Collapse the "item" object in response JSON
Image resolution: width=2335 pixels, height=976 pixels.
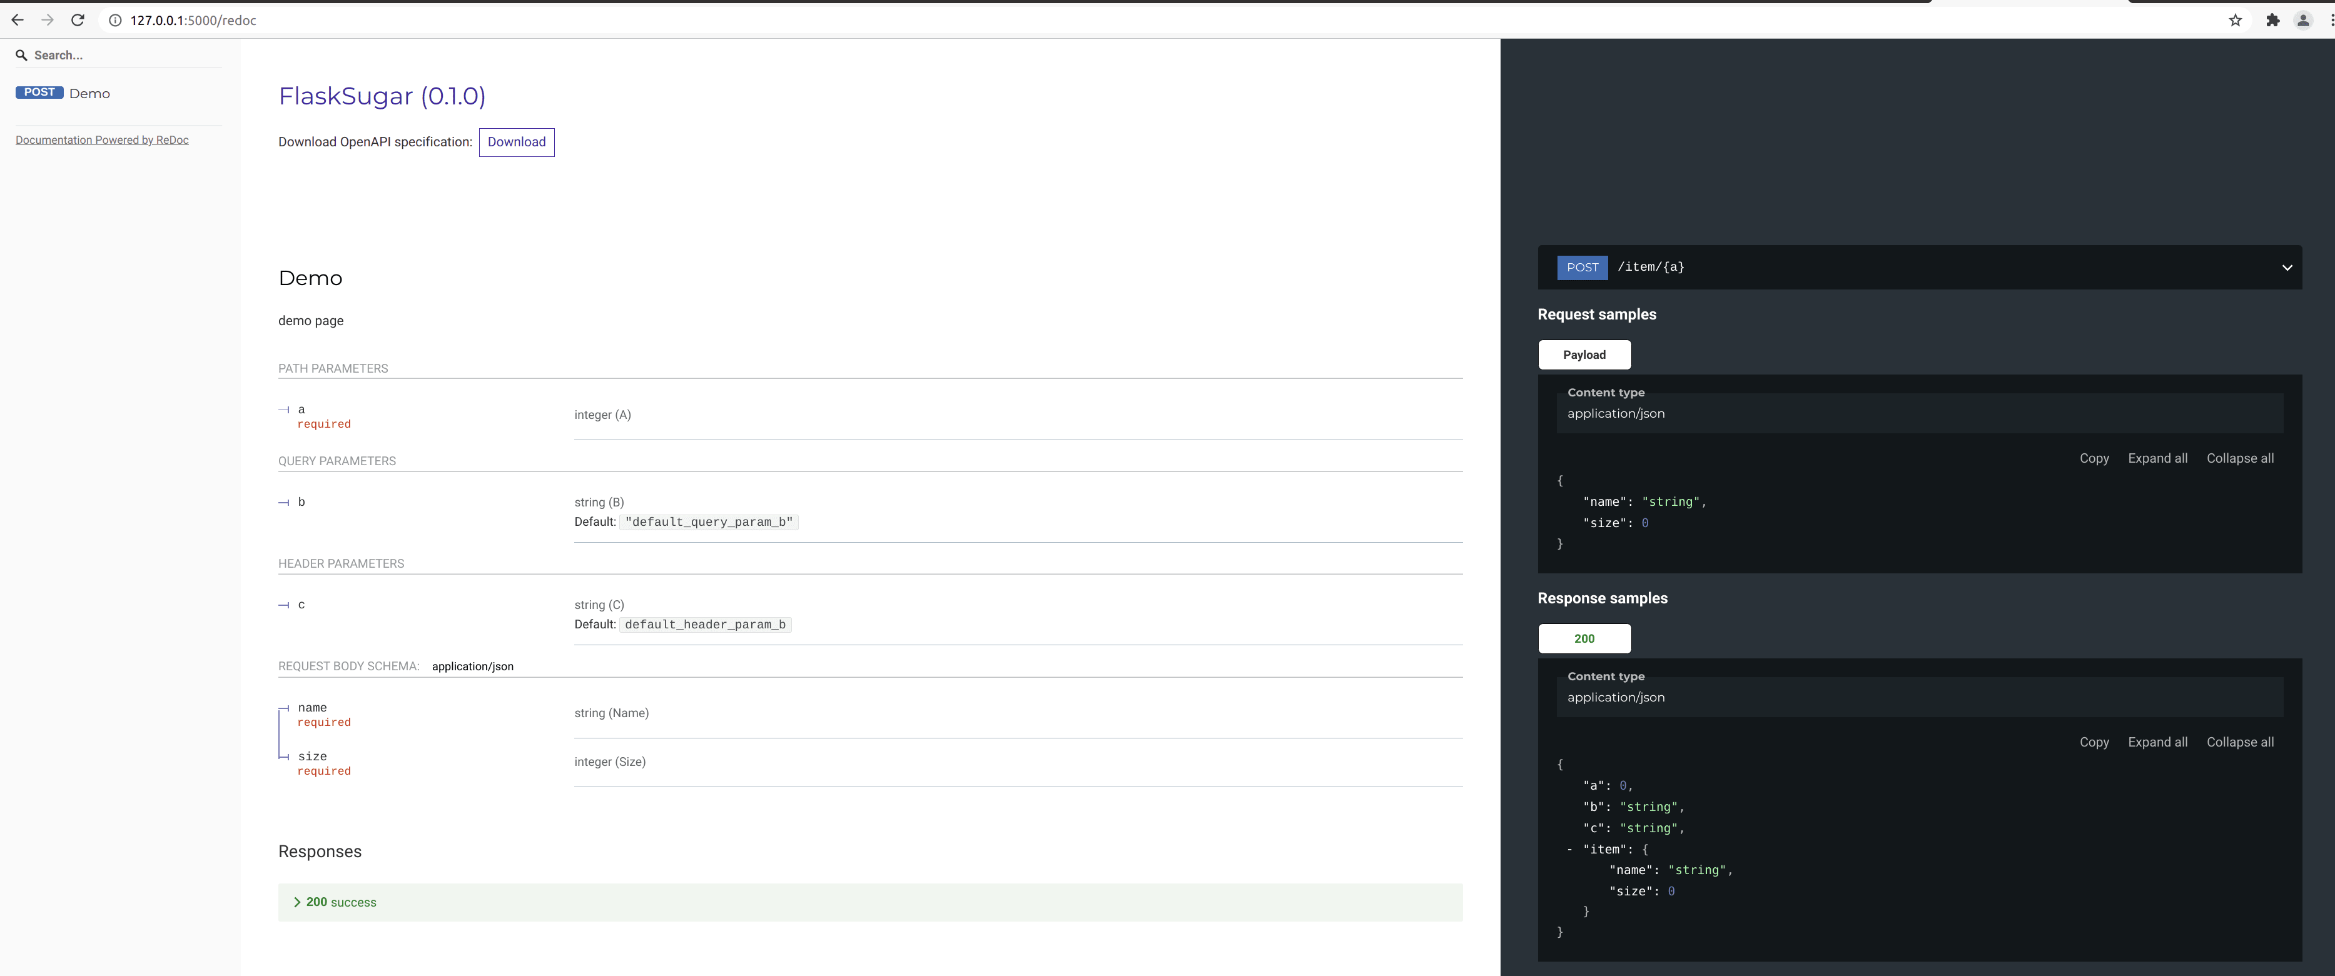1569,849
